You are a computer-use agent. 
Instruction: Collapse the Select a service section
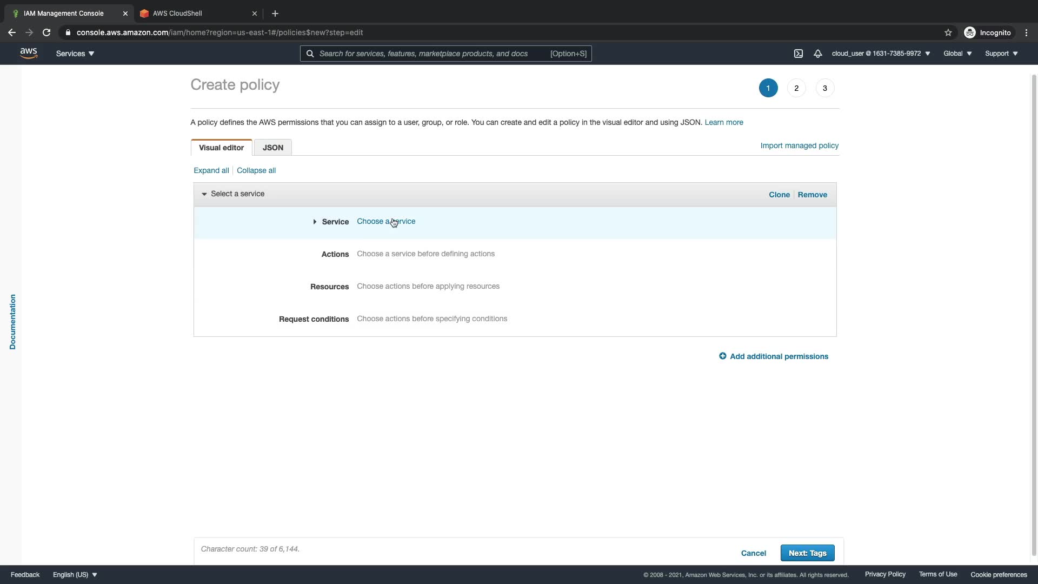204,194
